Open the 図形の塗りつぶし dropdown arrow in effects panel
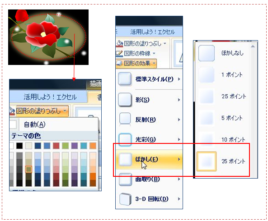 (x=165, y=43)
